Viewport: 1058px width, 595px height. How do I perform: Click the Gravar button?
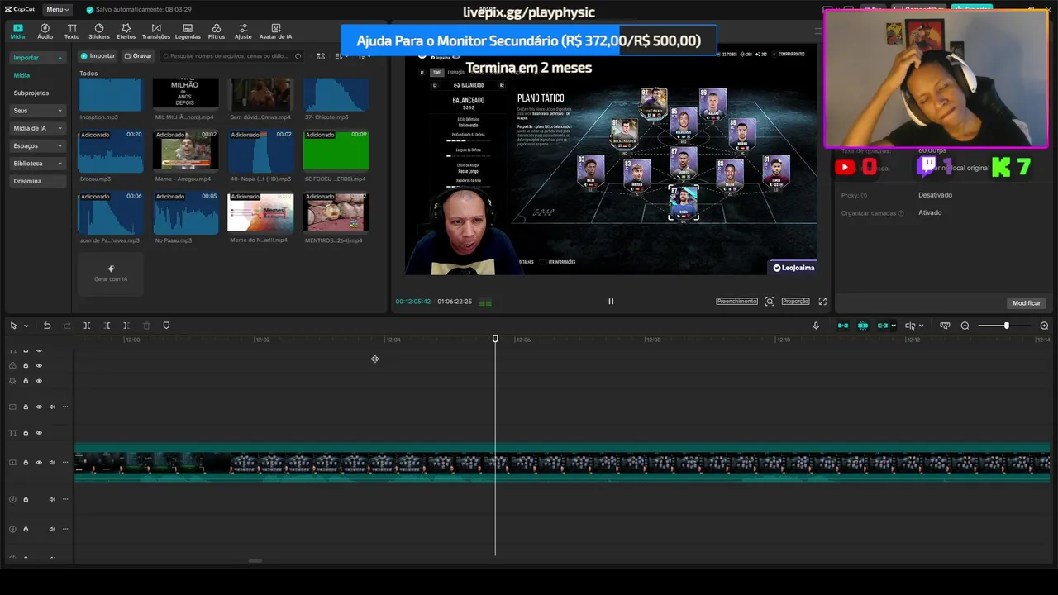point(138,56)
